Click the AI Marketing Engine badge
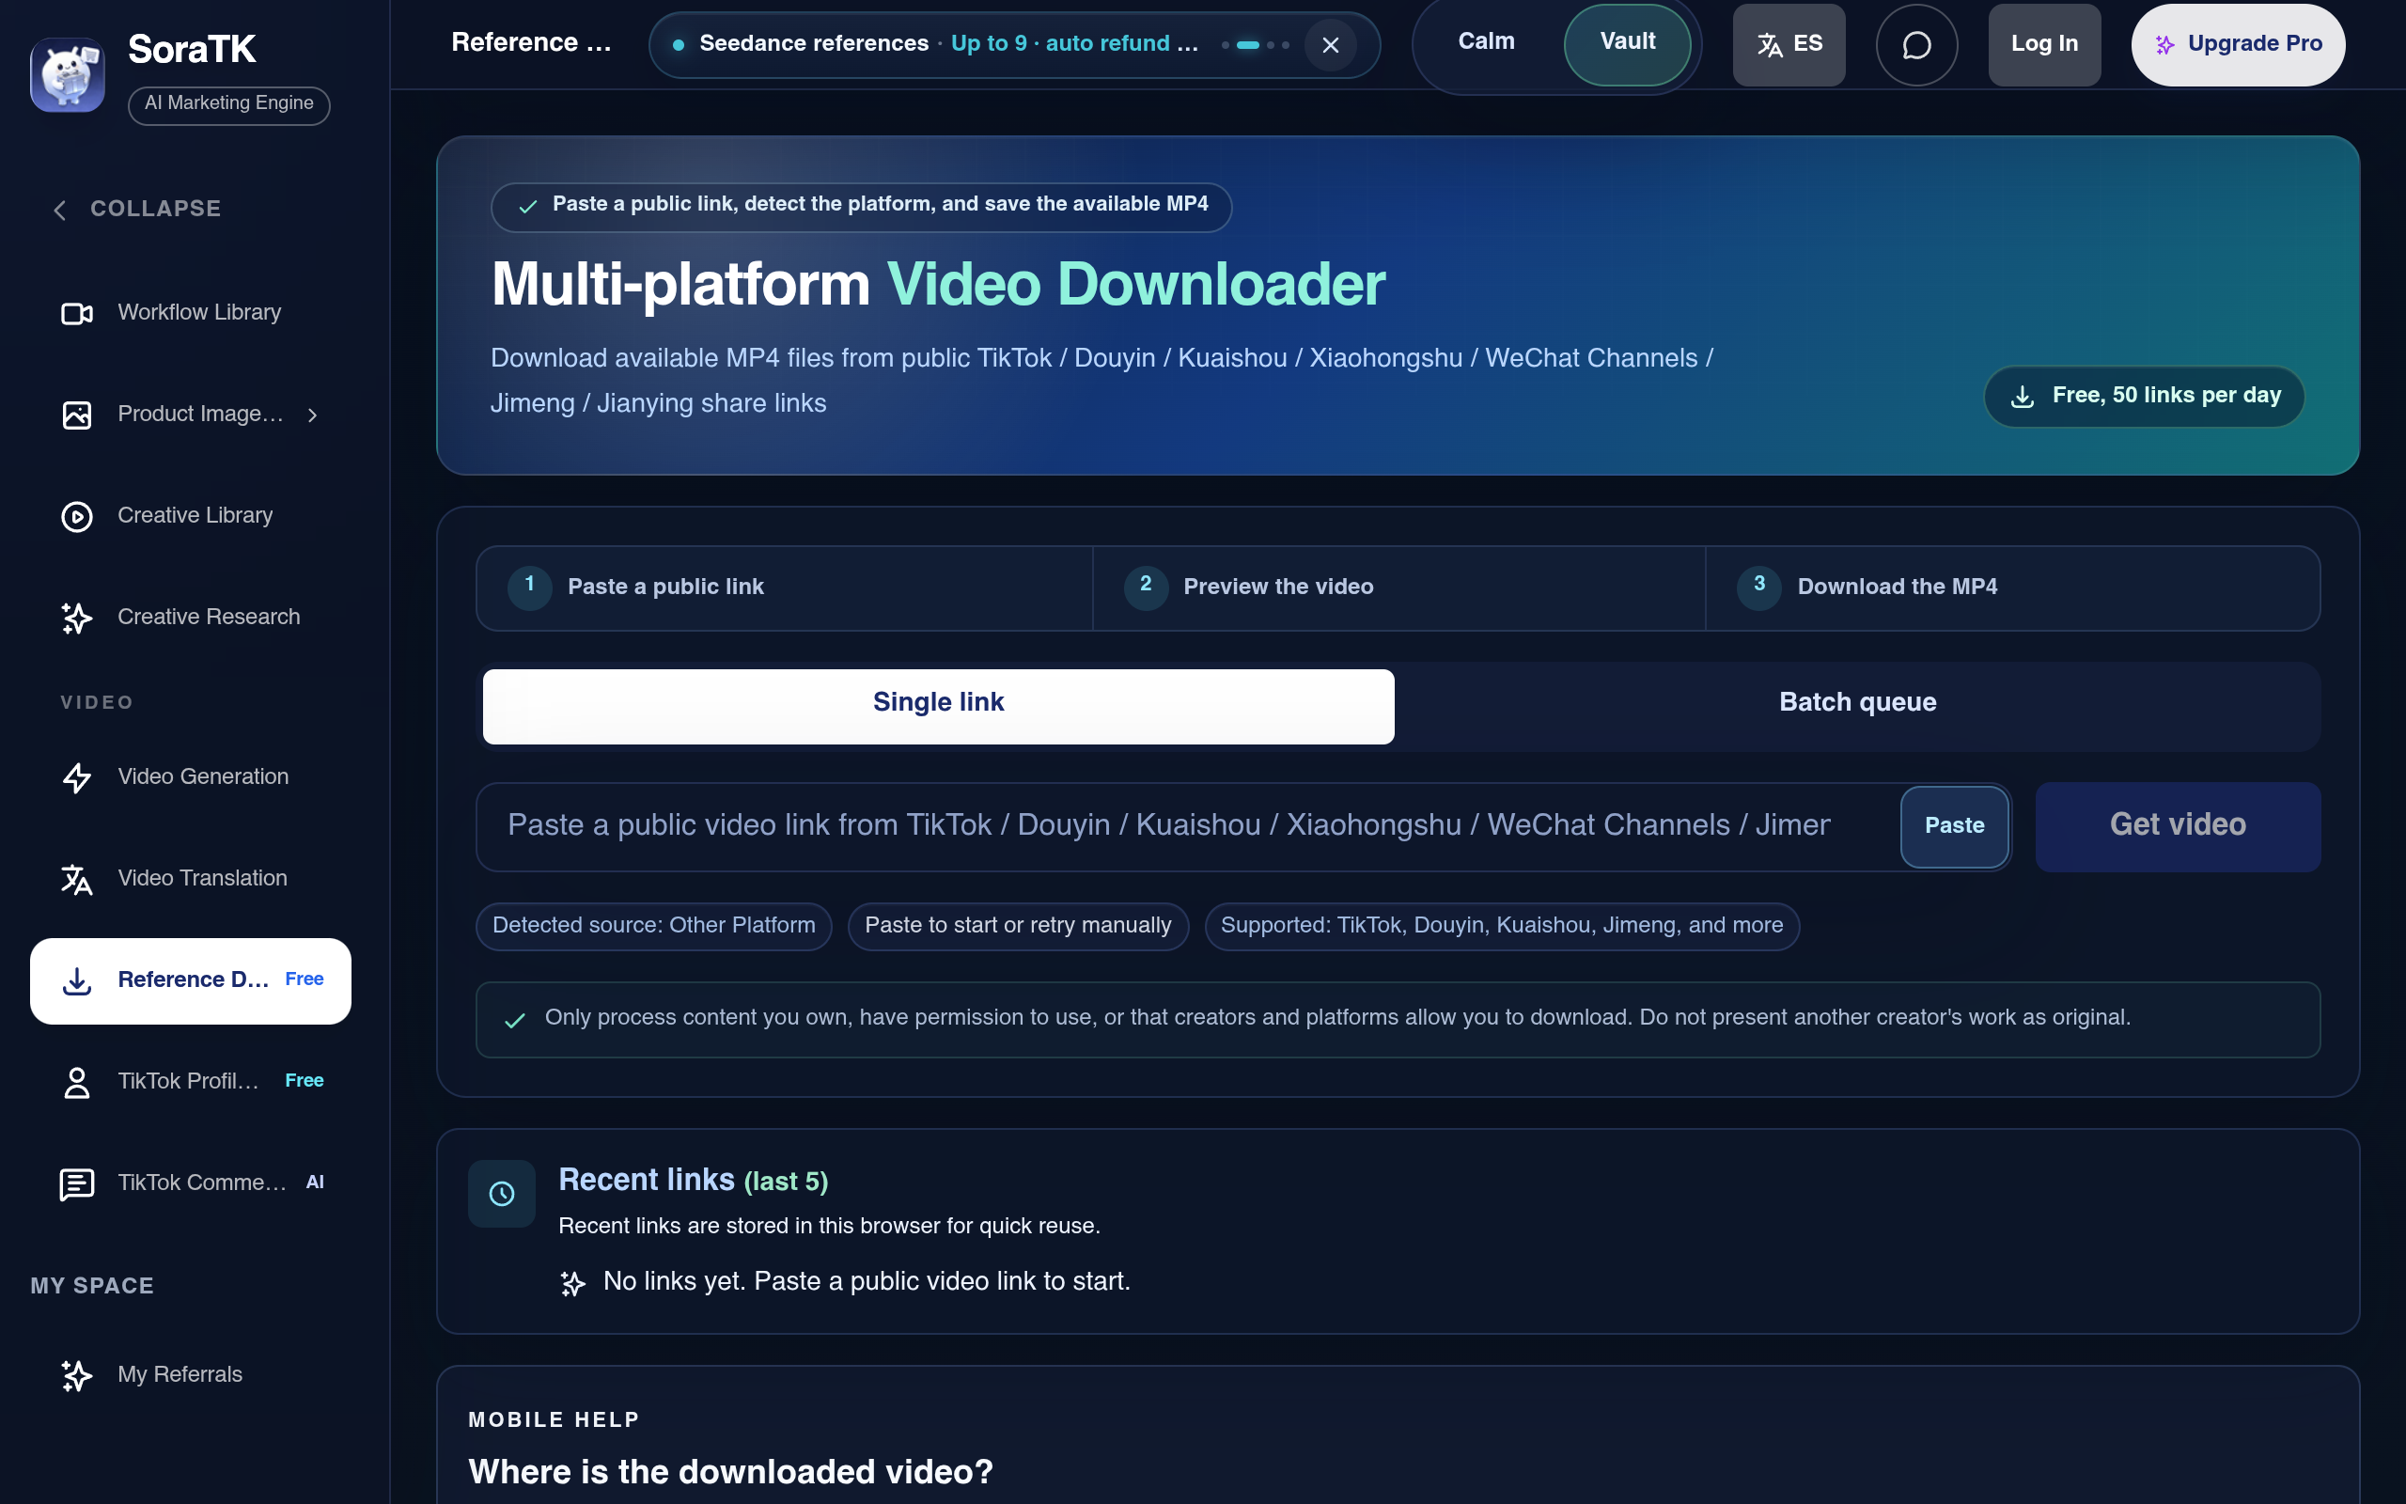Viewport: 2406px width, 1504px height. pos(228,104)
